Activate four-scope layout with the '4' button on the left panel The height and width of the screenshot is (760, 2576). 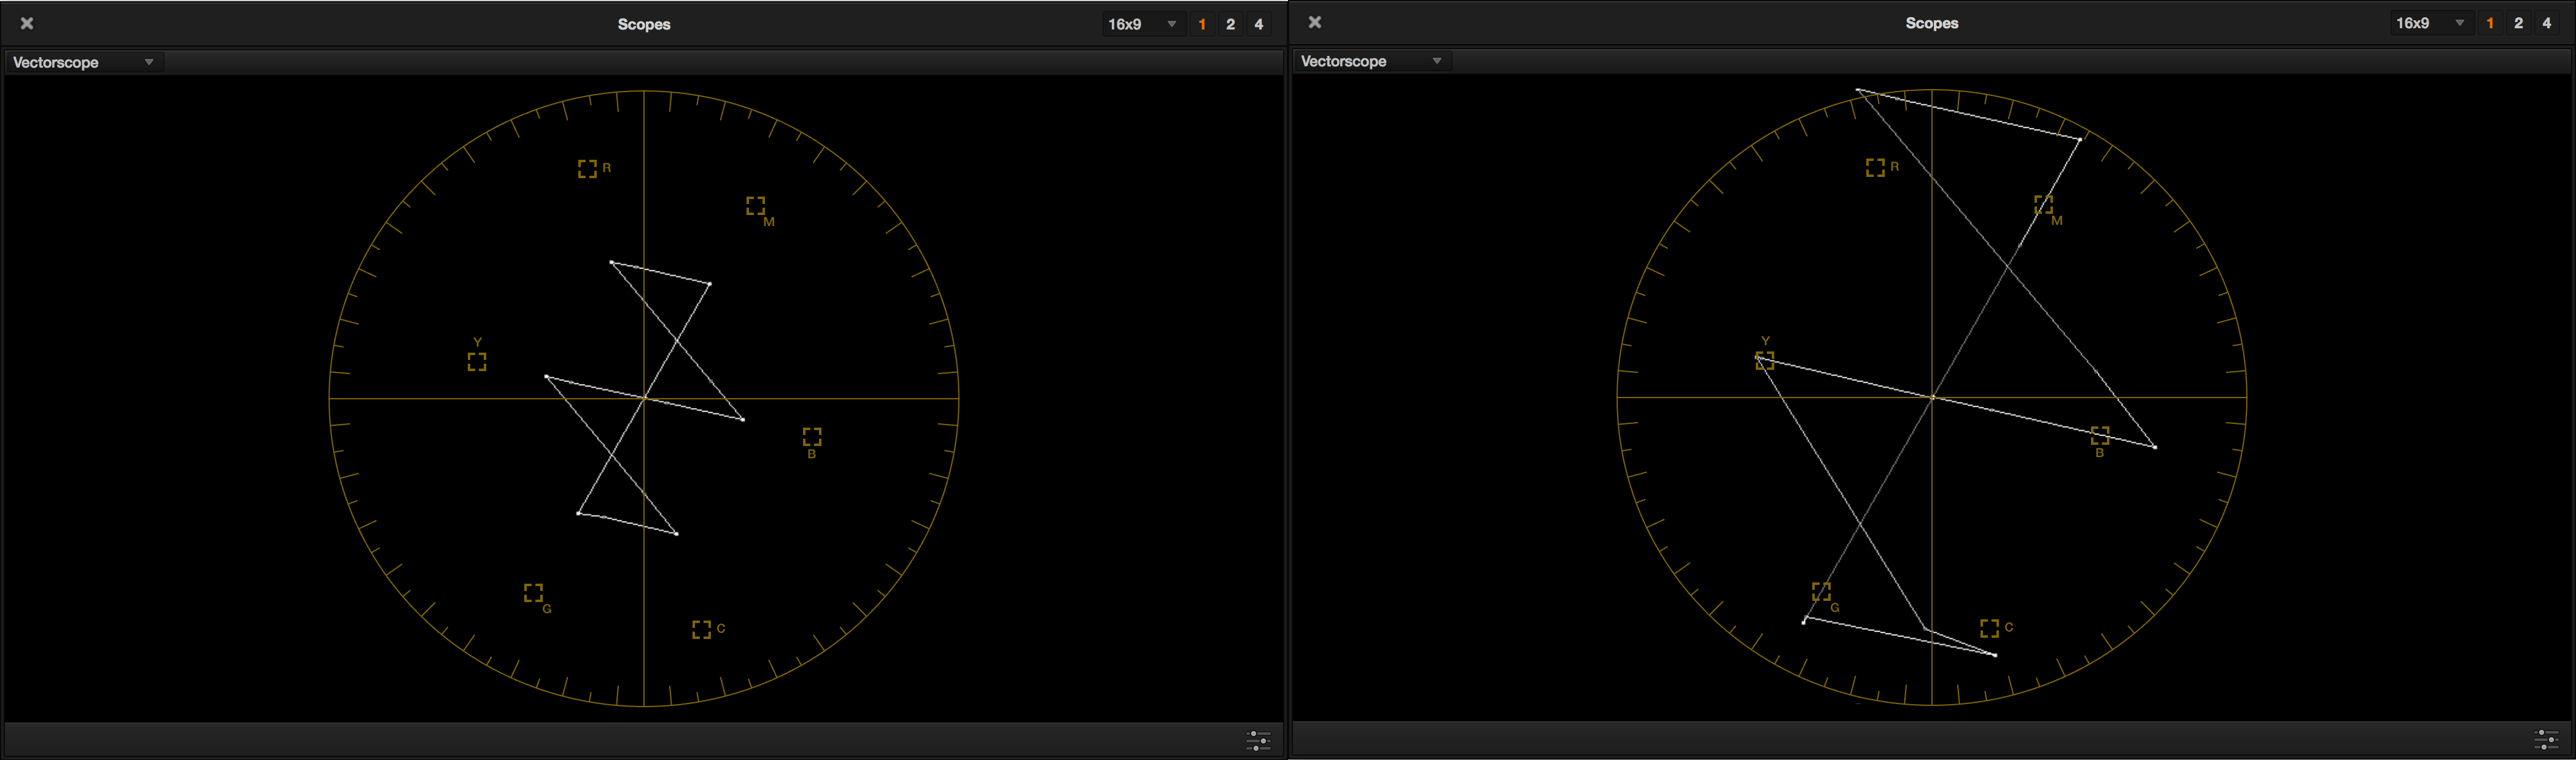(x=1258, y=24)
